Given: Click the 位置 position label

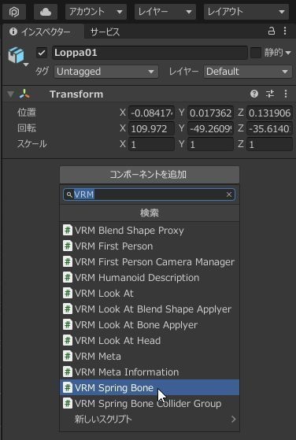Looking at the screenshot, I should (x=27, y=113).
